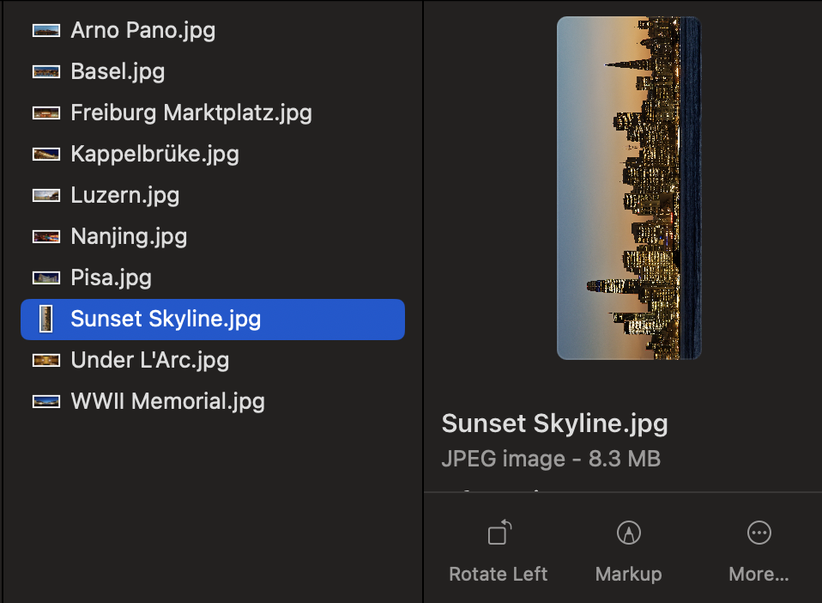Select Basel.jpg in the file list
The image size is (822, 603).
coord(118,72)
